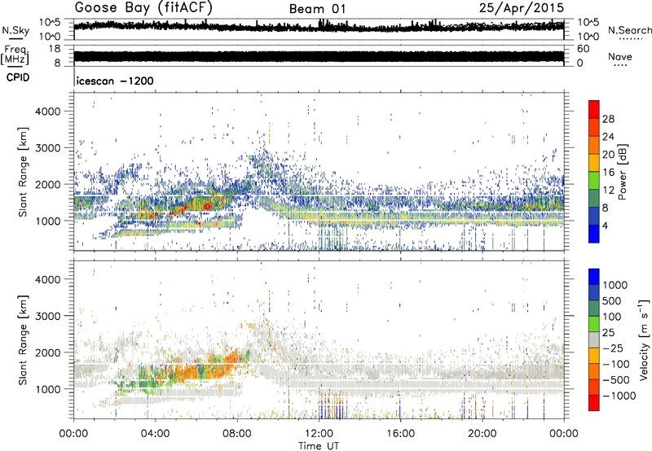Click the yellow segment of the Power colorbar
Viewport: 652px width, 451px height.
click(594, 163)
